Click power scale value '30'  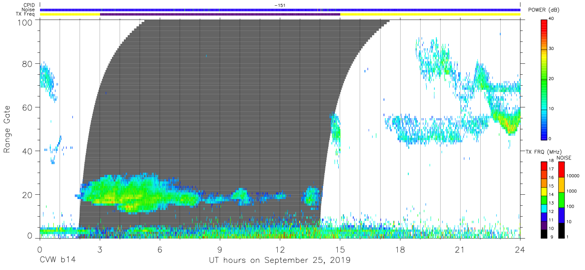(x=552, y=49)
